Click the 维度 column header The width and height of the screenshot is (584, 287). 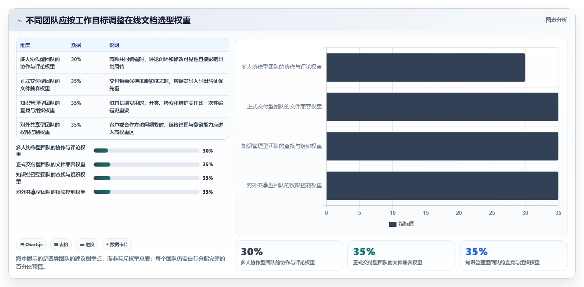[25, 45]
